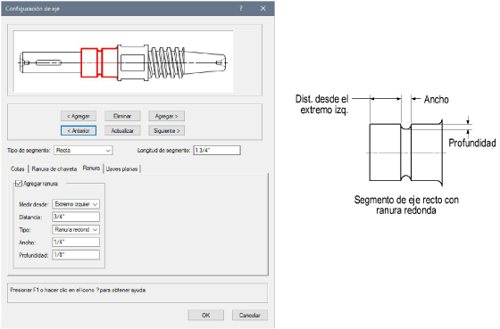
Task: Uncheck the Agregar ranura checkbox
Action: click(19, 184)
